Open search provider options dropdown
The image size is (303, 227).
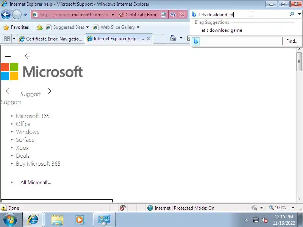coord(299,14)
